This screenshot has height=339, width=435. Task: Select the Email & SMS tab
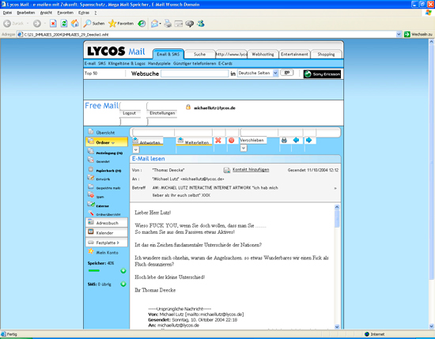coord(168,54)
